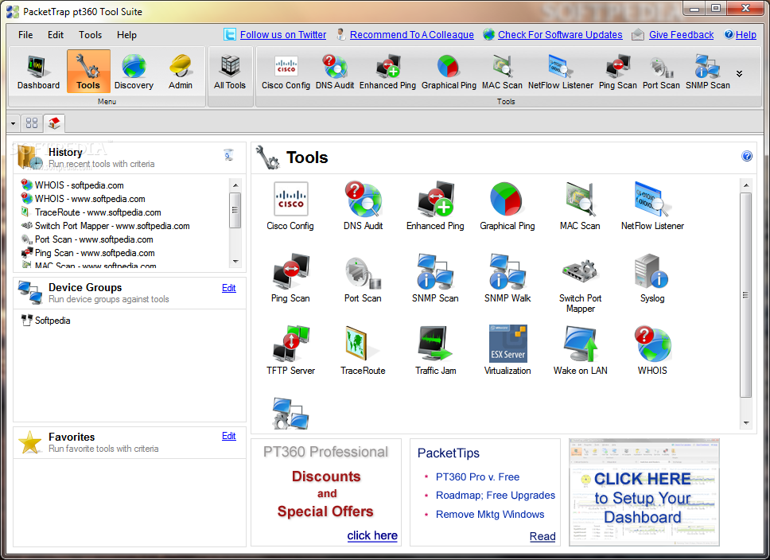Screen dimensions: 770x560
Task: Open the Traffic Jam tool
Action: coord(435,350)
